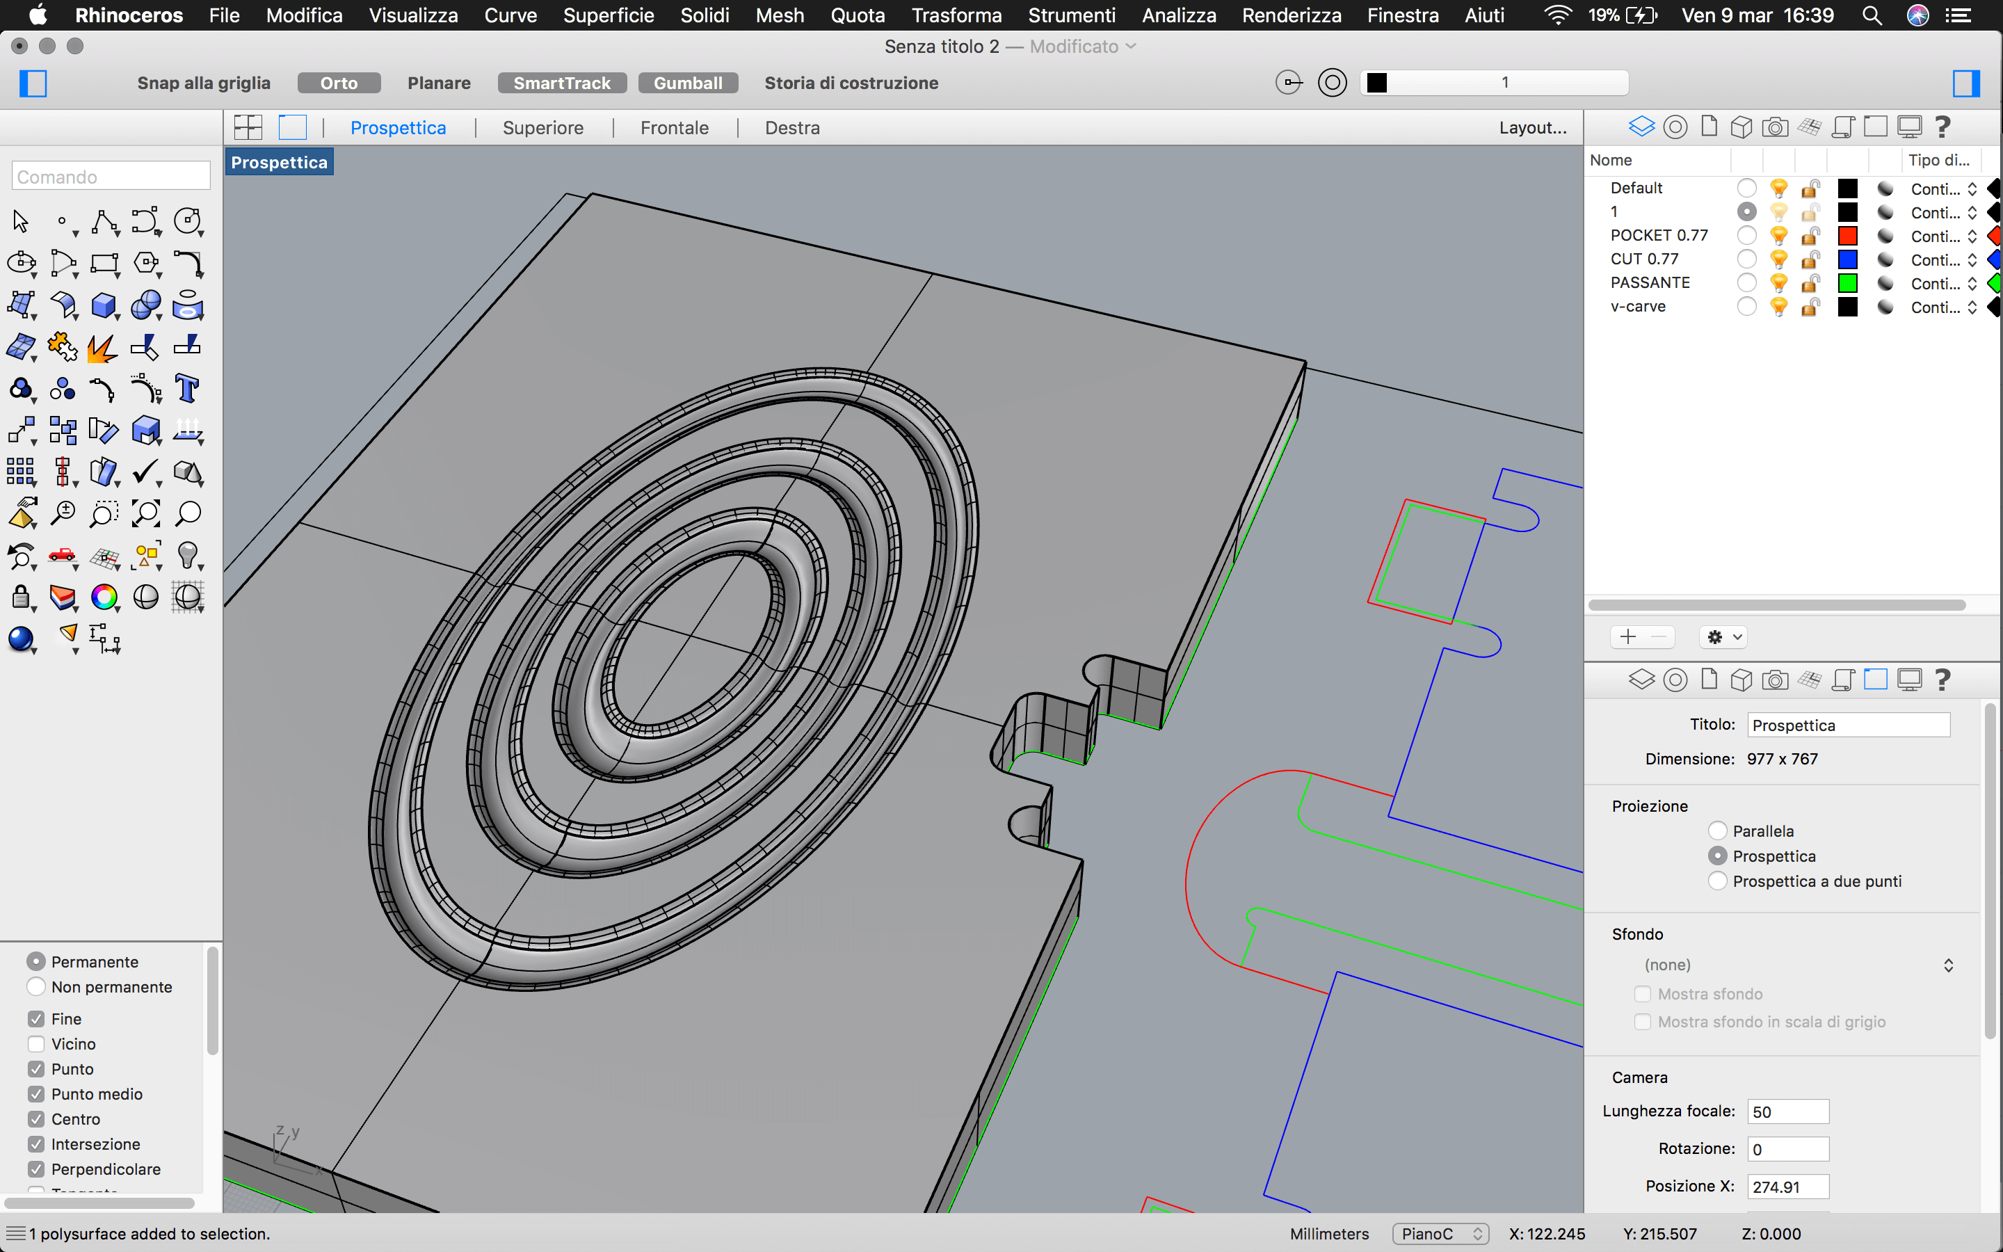Click the blue render sphere tool

click(x=21, y=639)
